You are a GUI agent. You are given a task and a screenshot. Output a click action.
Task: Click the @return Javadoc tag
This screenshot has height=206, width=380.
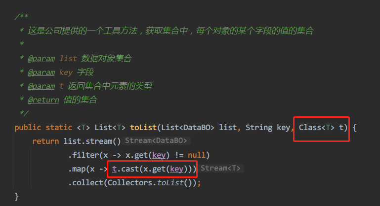pyautogui.click(x=43, y=100)
